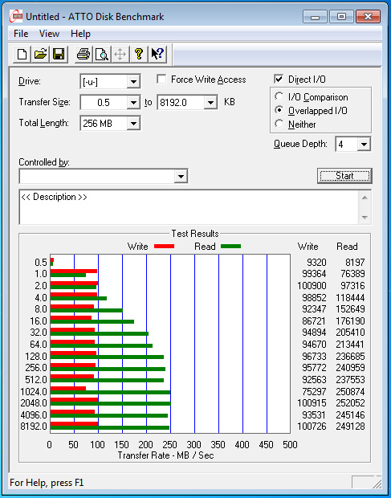Expand the minimum Transfer Size 0.5 dropdown
Viewport: 391px width, 498px height.
click(x=133, y=103)
